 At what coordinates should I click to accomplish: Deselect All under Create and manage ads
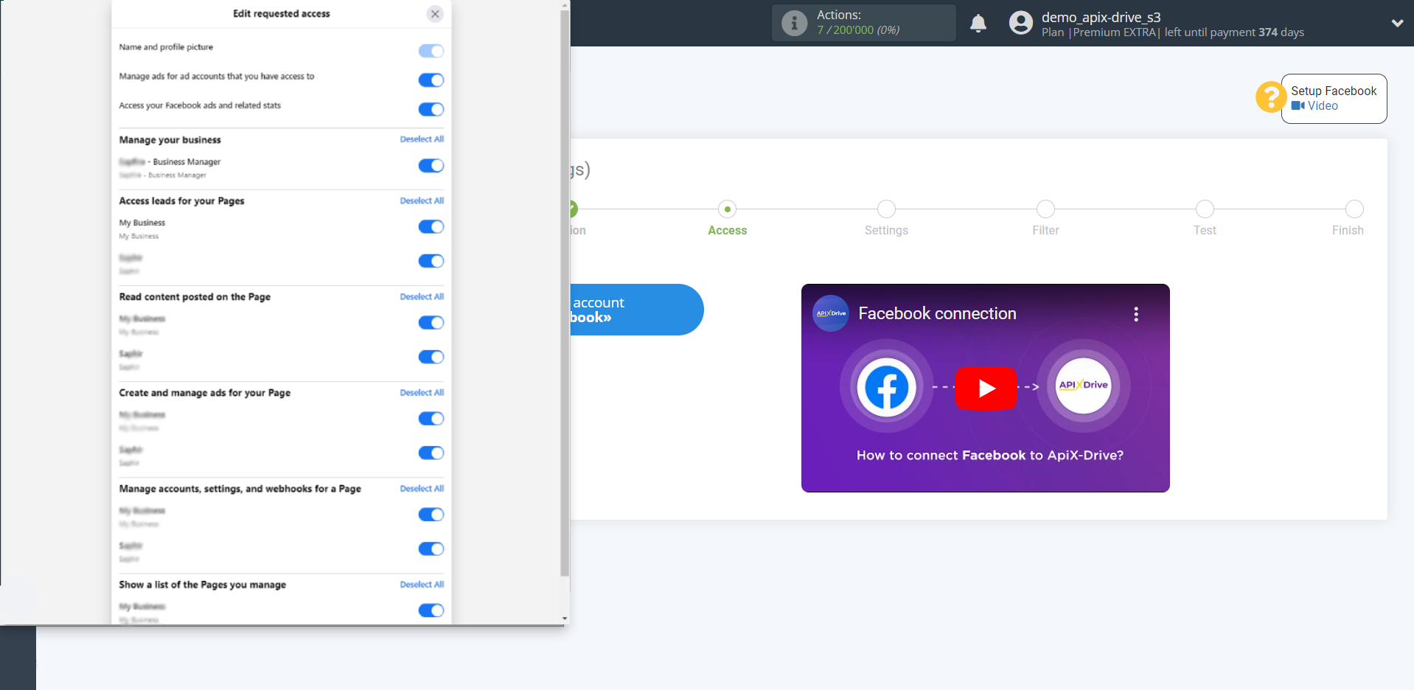(x=422, y=393)
